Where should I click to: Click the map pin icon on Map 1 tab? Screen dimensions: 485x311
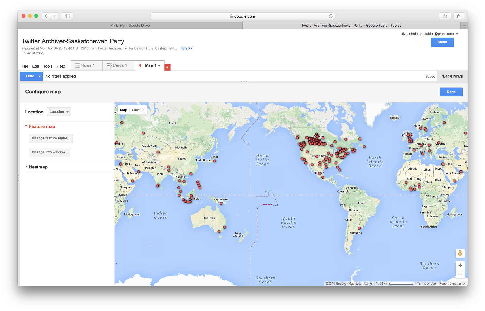141,65
